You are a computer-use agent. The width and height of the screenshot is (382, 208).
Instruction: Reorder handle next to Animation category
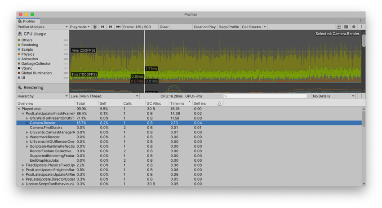tap(66, 59)
